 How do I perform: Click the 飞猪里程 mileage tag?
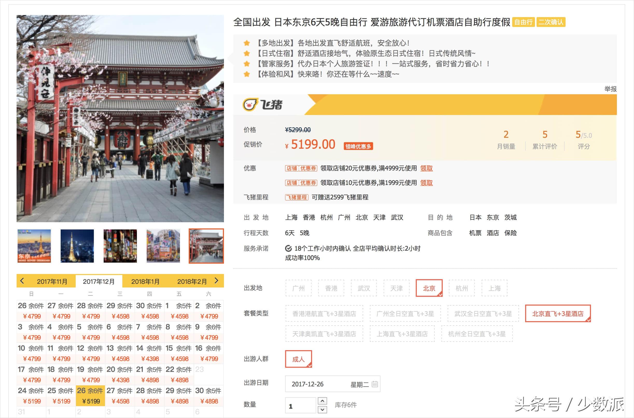click(297, 197)
